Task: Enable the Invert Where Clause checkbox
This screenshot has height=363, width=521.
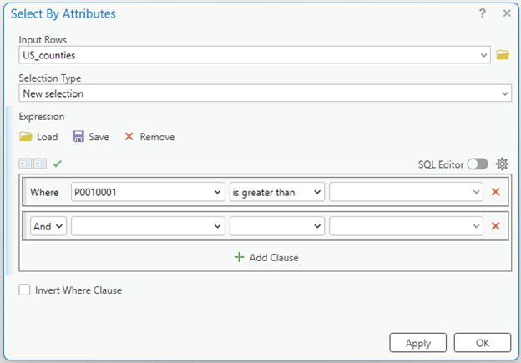Action: [25, 290]
